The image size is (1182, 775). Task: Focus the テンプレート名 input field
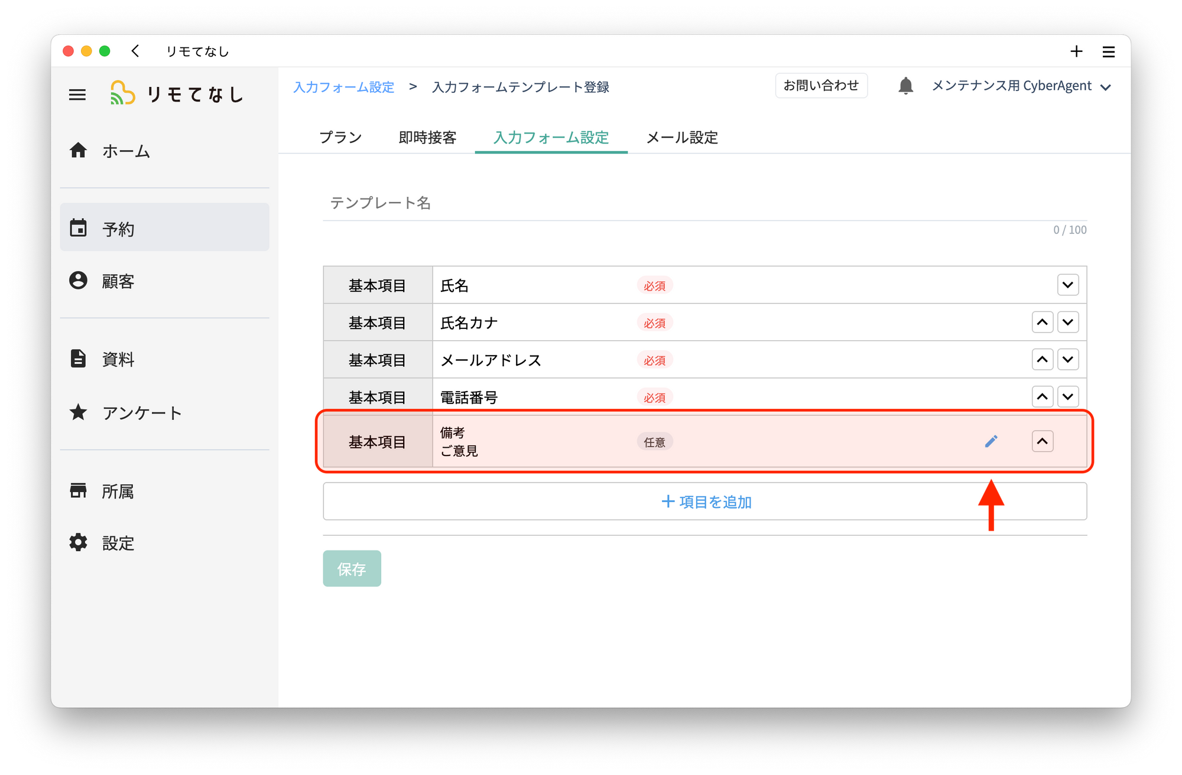pos(704,203)
